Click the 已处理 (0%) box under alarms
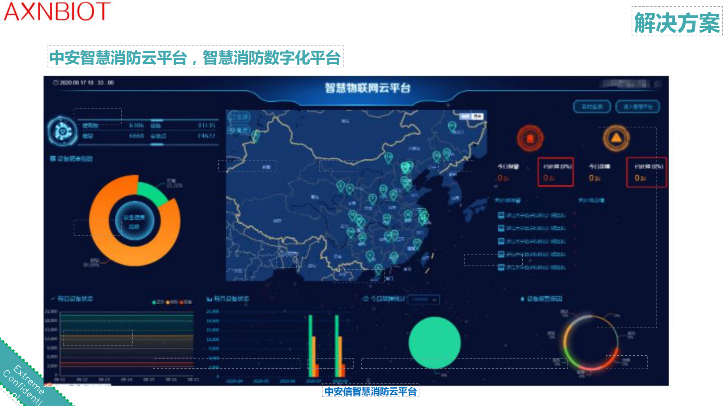The width and height of the screenshot is (725, 406). (x=556, y=172)
